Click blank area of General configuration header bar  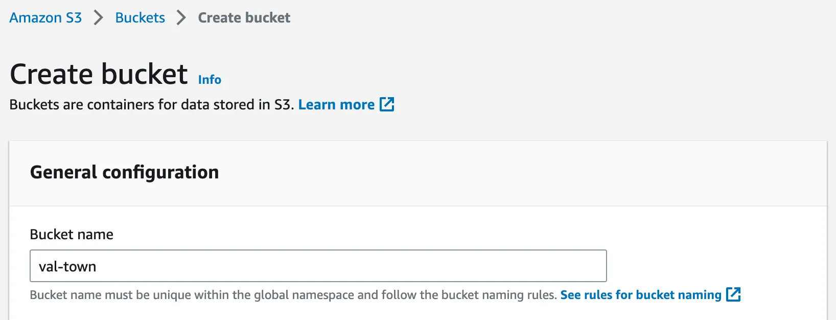[511, 173]
